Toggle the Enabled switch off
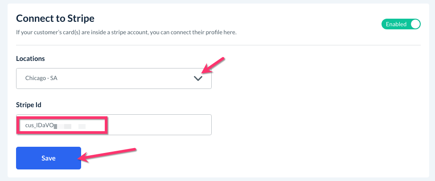Viewport: 435px width, 181px height. (x=401, y=24)
